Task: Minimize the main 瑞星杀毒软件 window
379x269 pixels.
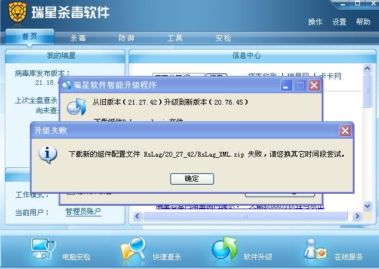Action: [x=343, y=4]
